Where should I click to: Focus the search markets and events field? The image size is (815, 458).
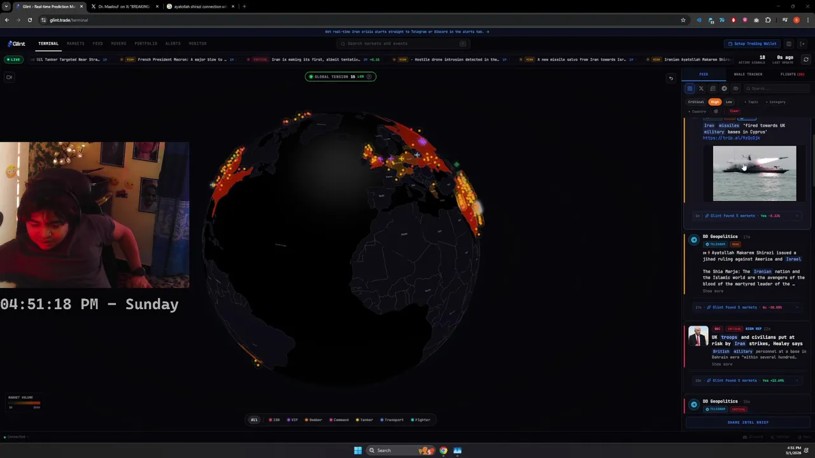click(x=403, y=44)
